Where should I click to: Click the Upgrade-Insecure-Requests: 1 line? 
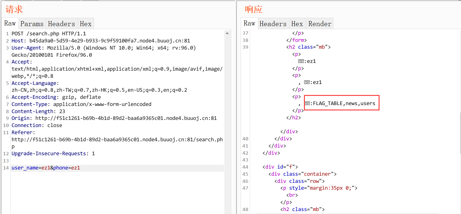point(53,153)
